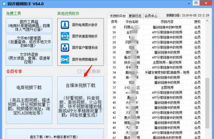The height and width of the screenshot is (139, 214).
Task: Click 会员 cell in row 29
Action: click(x=198, y=47)
